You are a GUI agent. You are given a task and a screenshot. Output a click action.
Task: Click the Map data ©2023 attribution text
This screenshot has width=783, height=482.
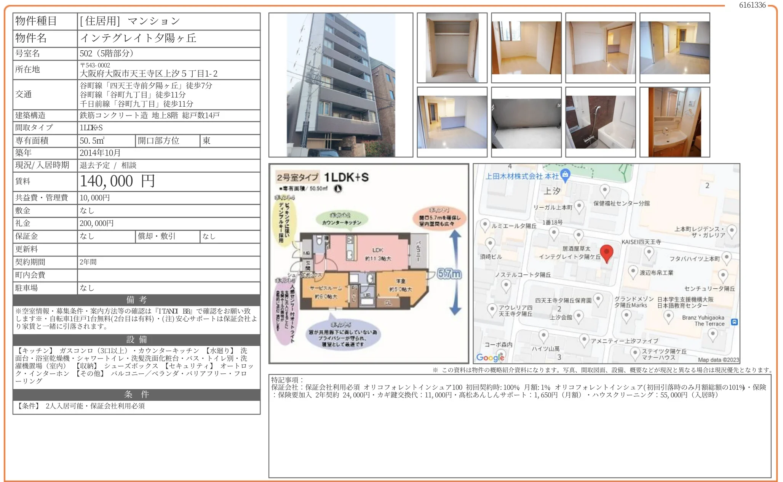click(x=718, y=360)
